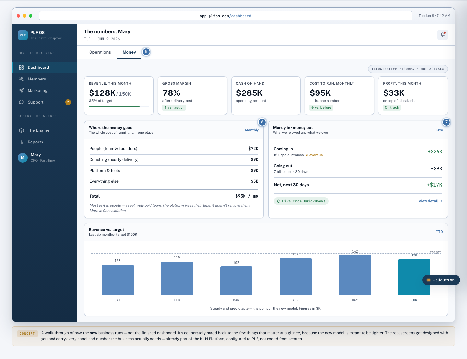This screenshot has height=359, width=467.
Task: Click the MAR revenue bar
Action: tap(236, 281)
